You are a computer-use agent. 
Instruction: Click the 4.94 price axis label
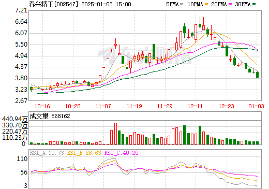pos(21,56)
